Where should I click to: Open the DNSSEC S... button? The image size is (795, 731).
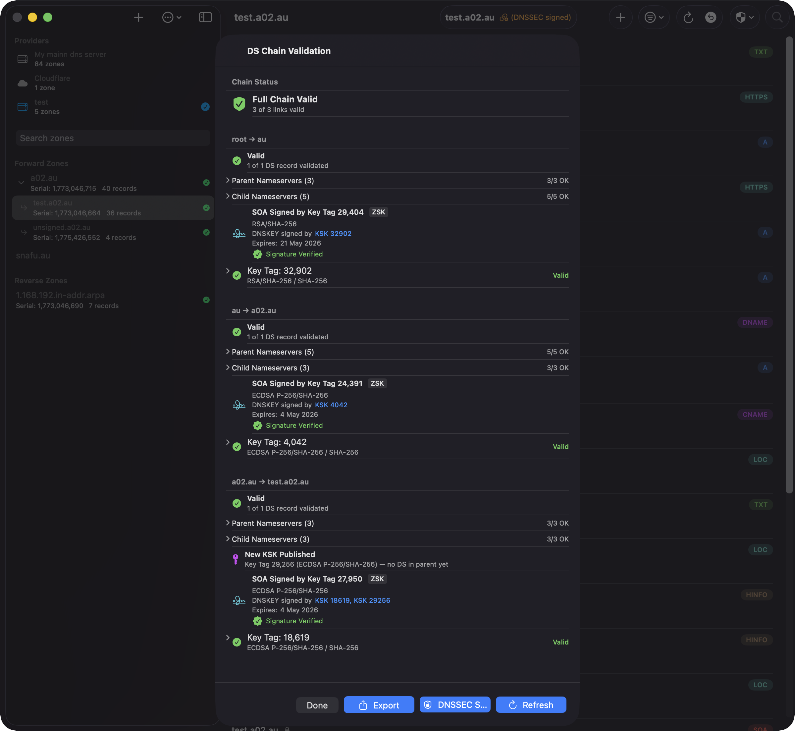455,704
